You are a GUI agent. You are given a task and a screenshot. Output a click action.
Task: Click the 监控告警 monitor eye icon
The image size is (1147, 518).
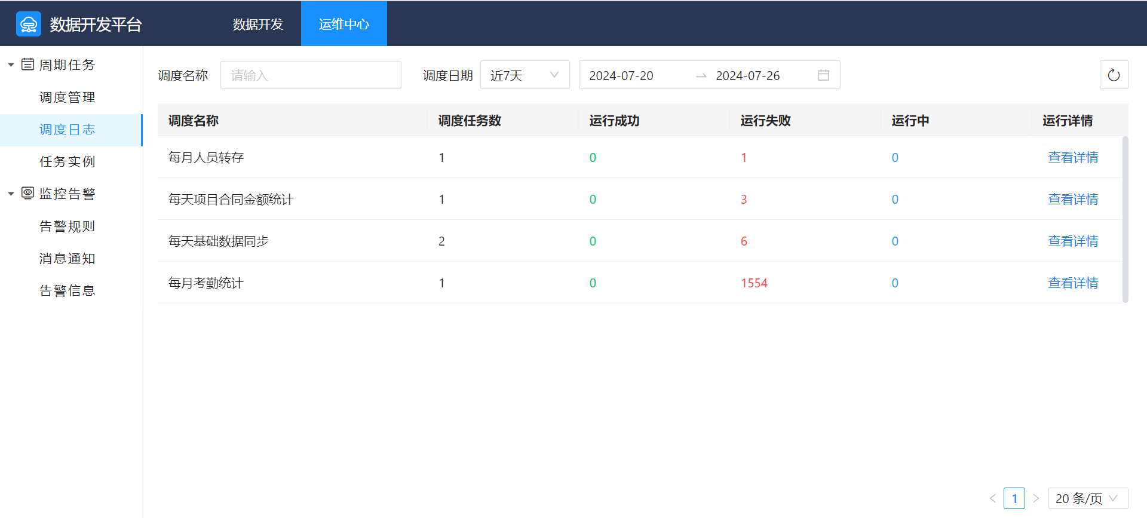pos(27,194)
